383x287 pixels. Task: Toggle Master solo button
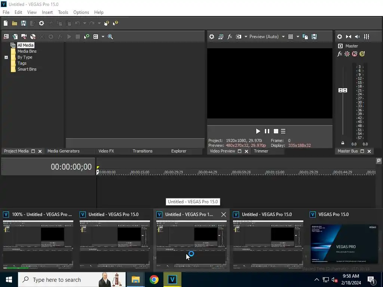coord(362,54)
